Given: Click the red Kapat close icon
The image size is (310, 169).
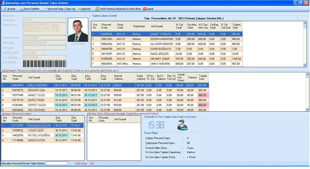Looking at the screenshot, I should point(145,9).
